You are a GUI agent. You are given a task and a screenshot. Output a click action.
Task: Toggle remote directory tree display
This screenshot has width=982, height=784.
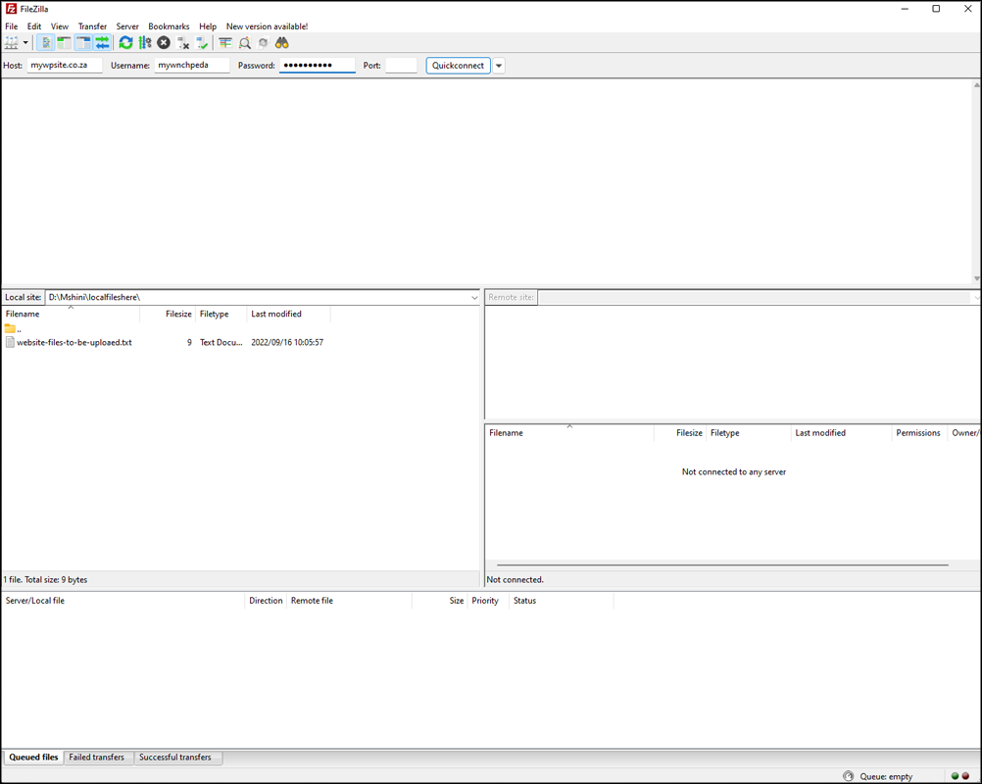pyautogui.click(x=83, y=43)
